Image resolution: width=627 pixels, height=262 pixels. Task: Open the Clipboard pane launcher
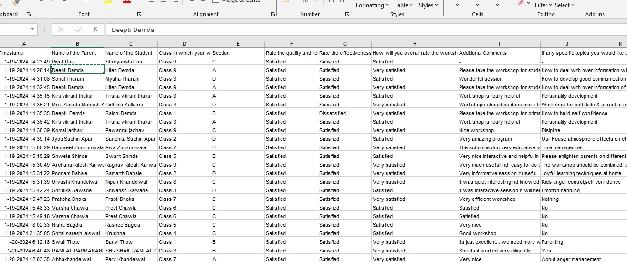click(29, 15)
